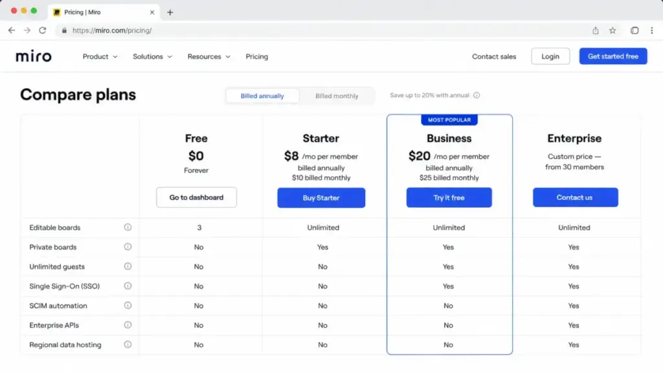Click Business's Yes for Unlimited guests
The height and width of the screenshot is (373, 663).
[x=448, y=266]
